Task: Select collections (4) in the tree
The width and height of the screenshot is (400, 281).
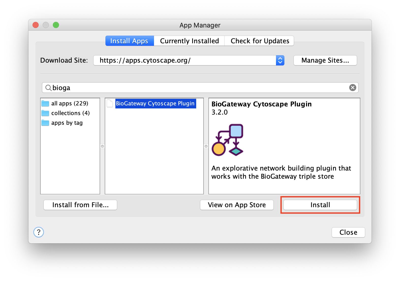Action: (70, 113)
